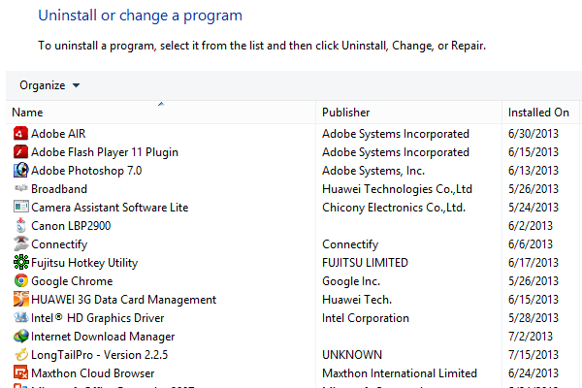
Task: Select LongTailPro - Version 2.2.5 entry
Action: click(100, 355)
